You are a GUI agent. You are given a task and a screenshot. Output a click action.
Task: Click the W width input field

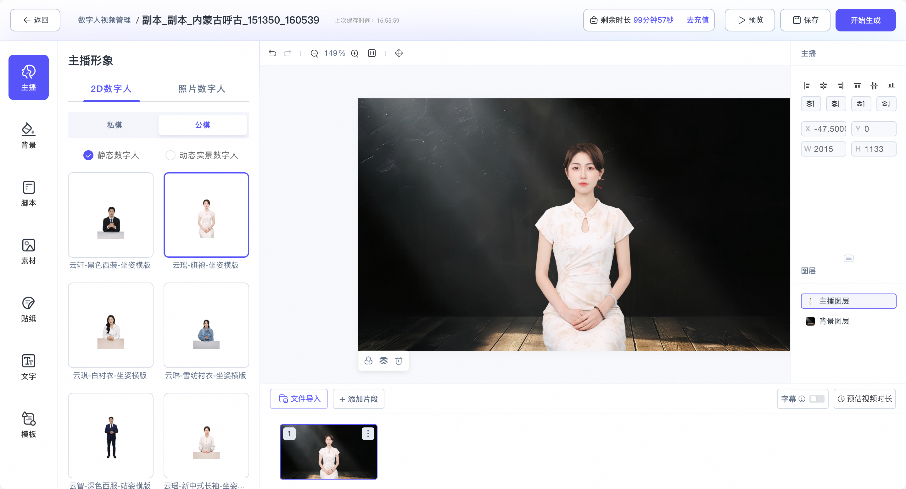tap(823, 149)
